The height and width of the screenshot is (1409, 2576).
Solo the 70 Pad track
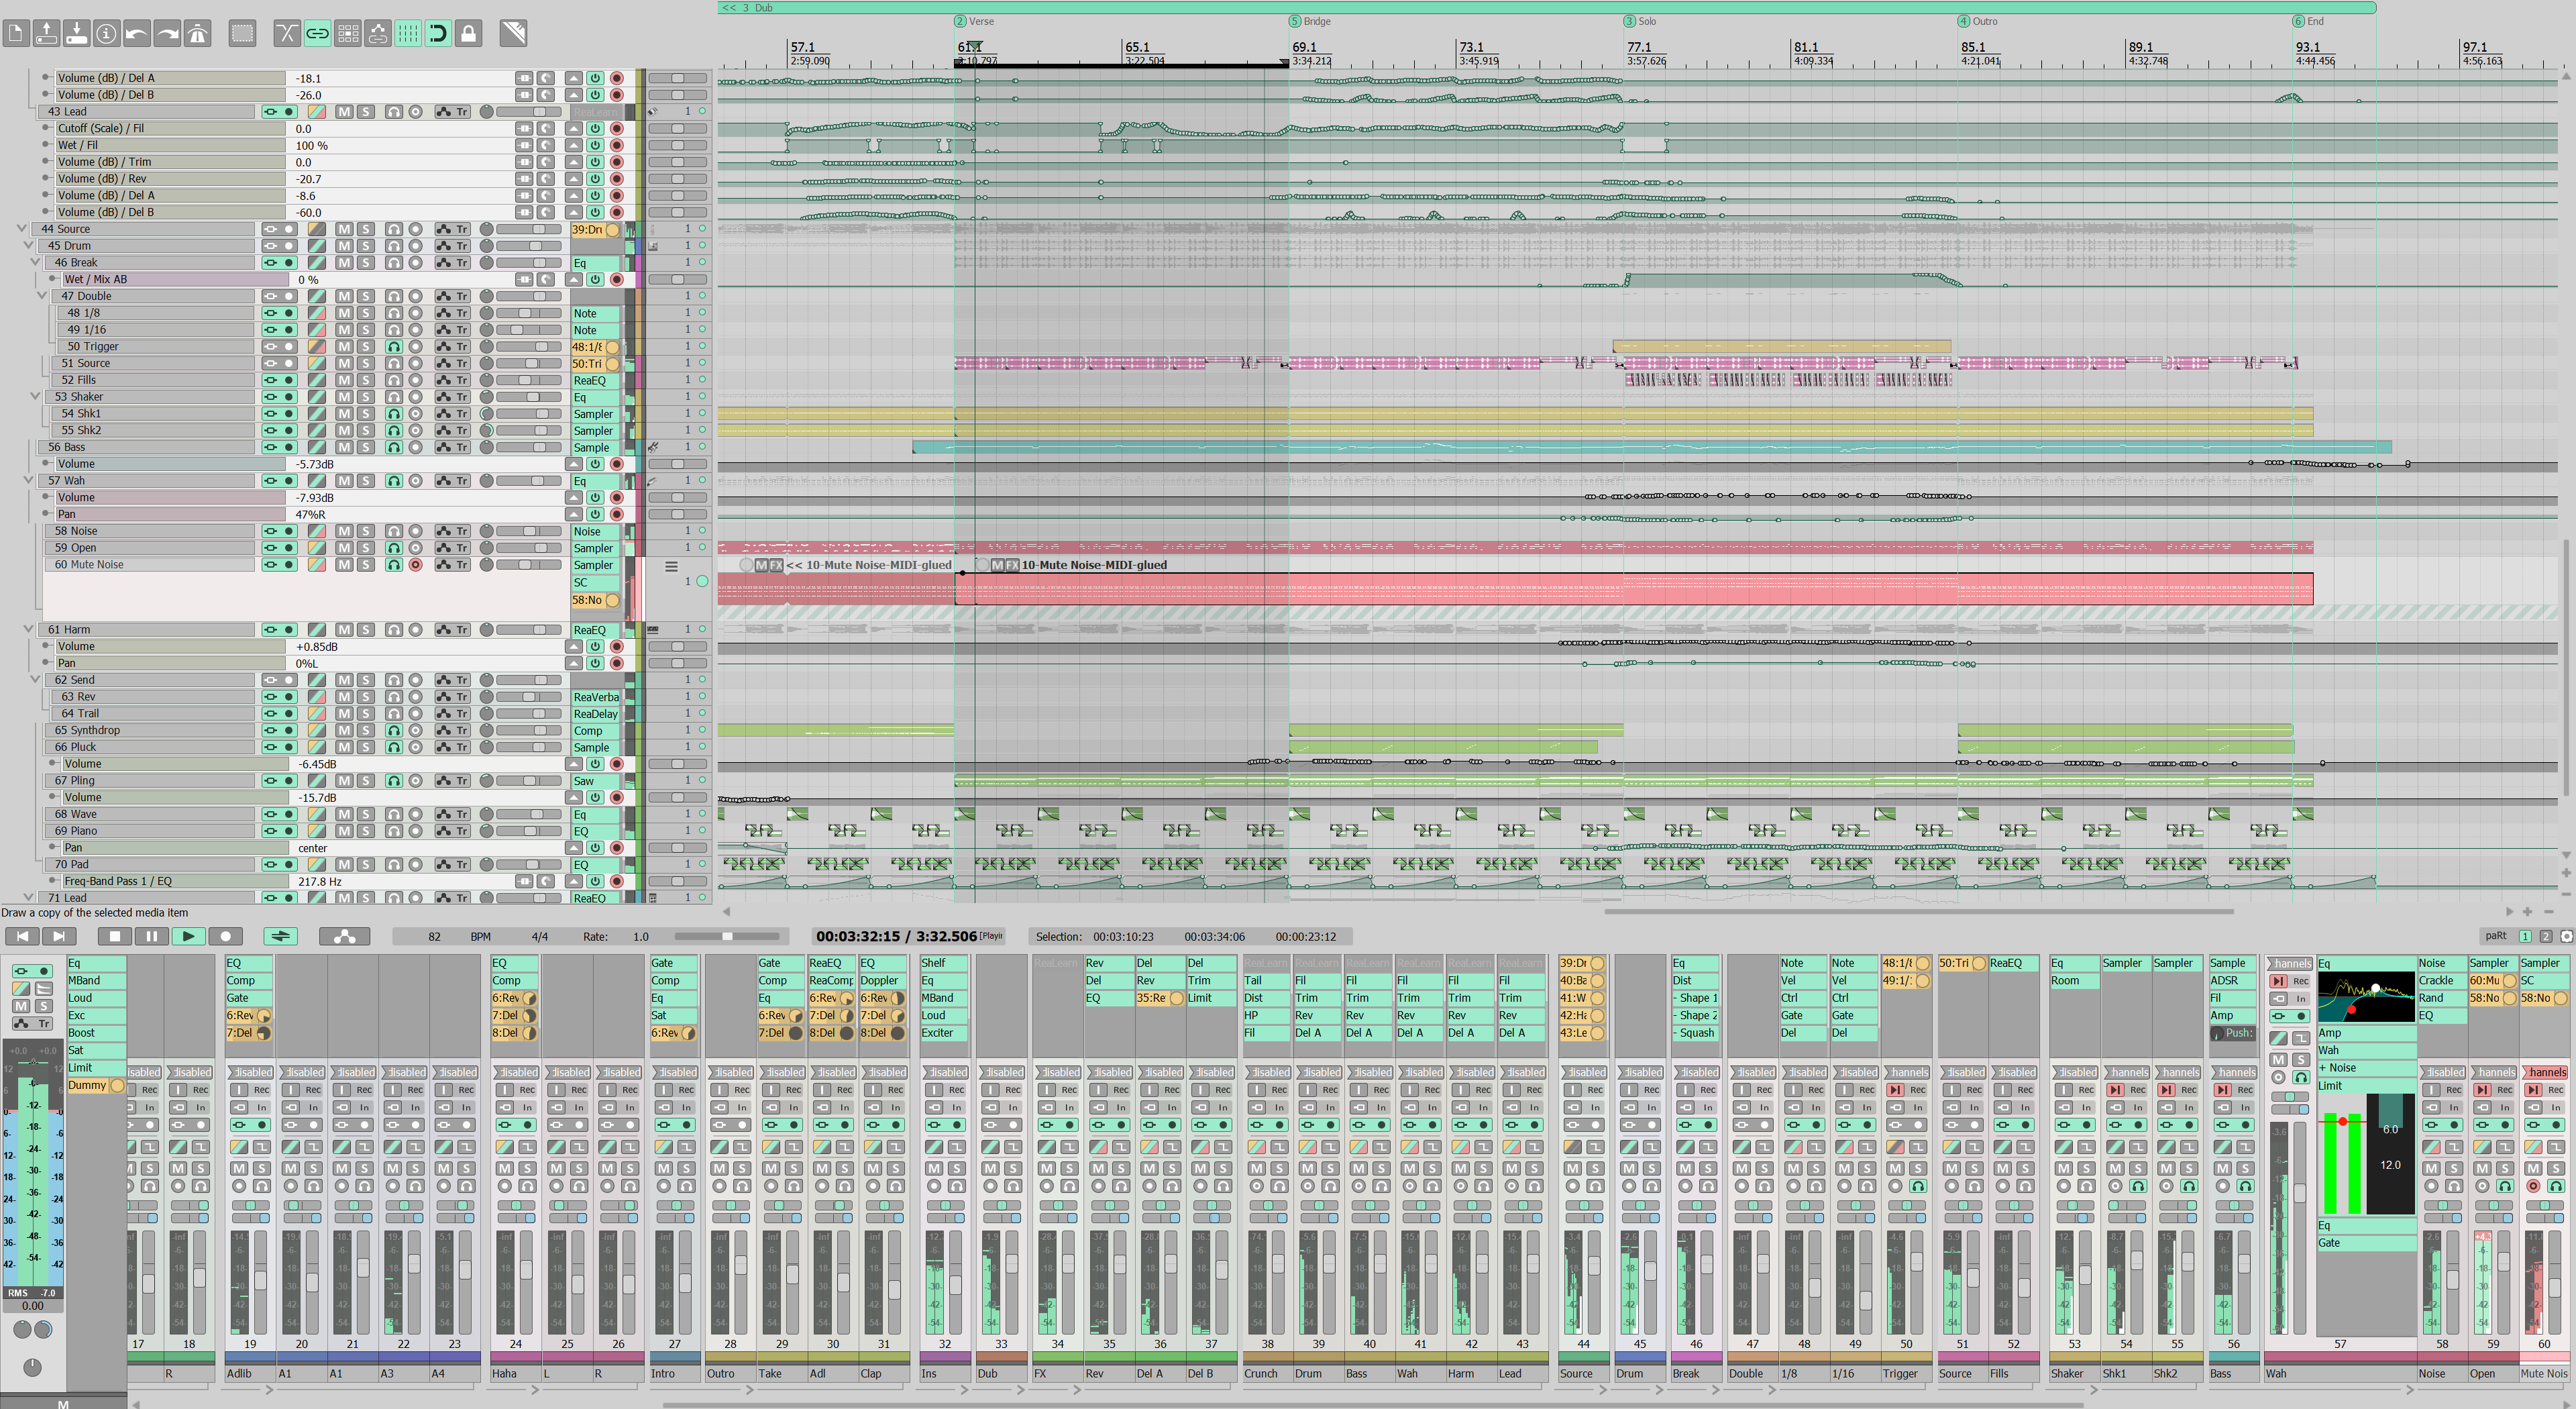(366, 864)
